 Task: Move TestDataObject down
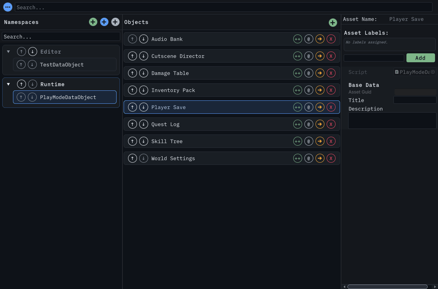(32, 64)
